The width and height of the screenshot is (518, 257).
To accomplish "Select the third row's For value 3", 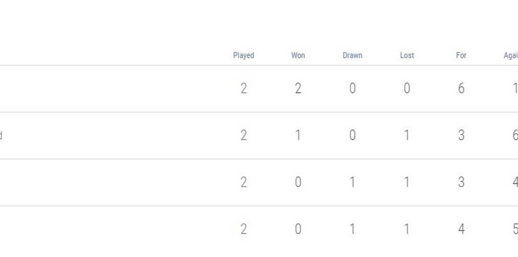I will coord(461,182).
